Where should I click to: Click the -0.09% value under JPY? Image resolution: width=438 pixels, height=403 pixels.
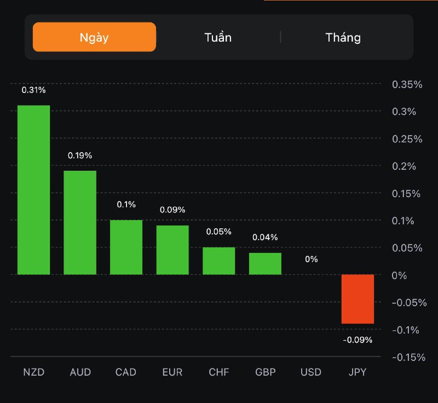(x=358, y=340)
